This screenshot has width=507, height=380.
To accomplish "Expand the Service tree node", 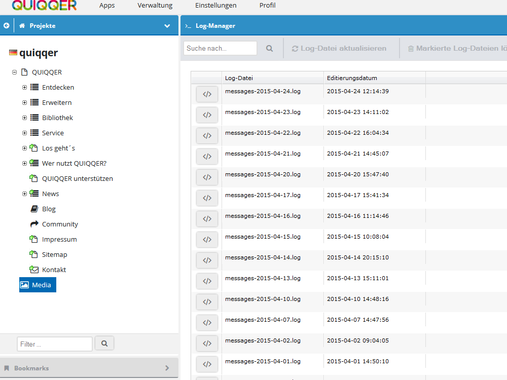I will click(24, 133).
